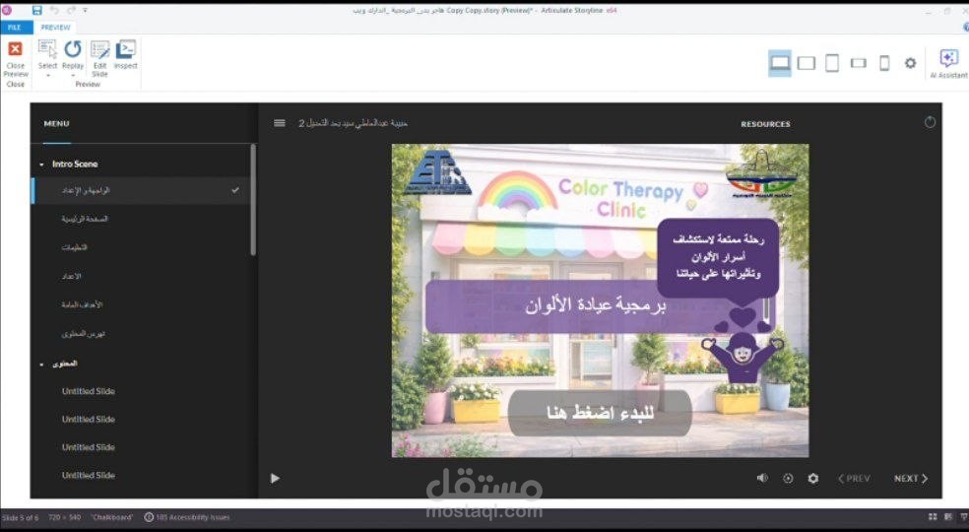This screenshot has width=969, height=532.
Task: Click the 720 × 540 size status text
Action: click(65, 517)
